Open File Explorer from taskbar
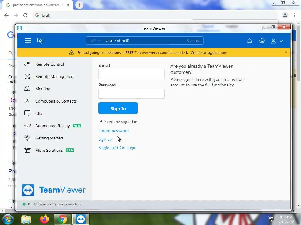This screenshot has height=225, width=301. pyautogui.click(x=26, y=219)
